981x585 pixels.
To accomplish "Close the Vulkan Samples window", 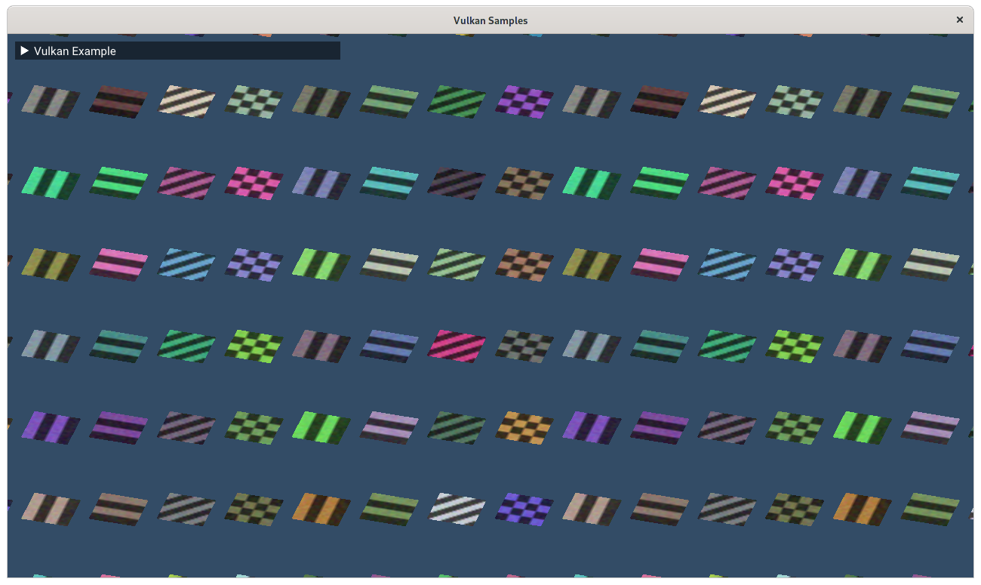I will point(959,20).
